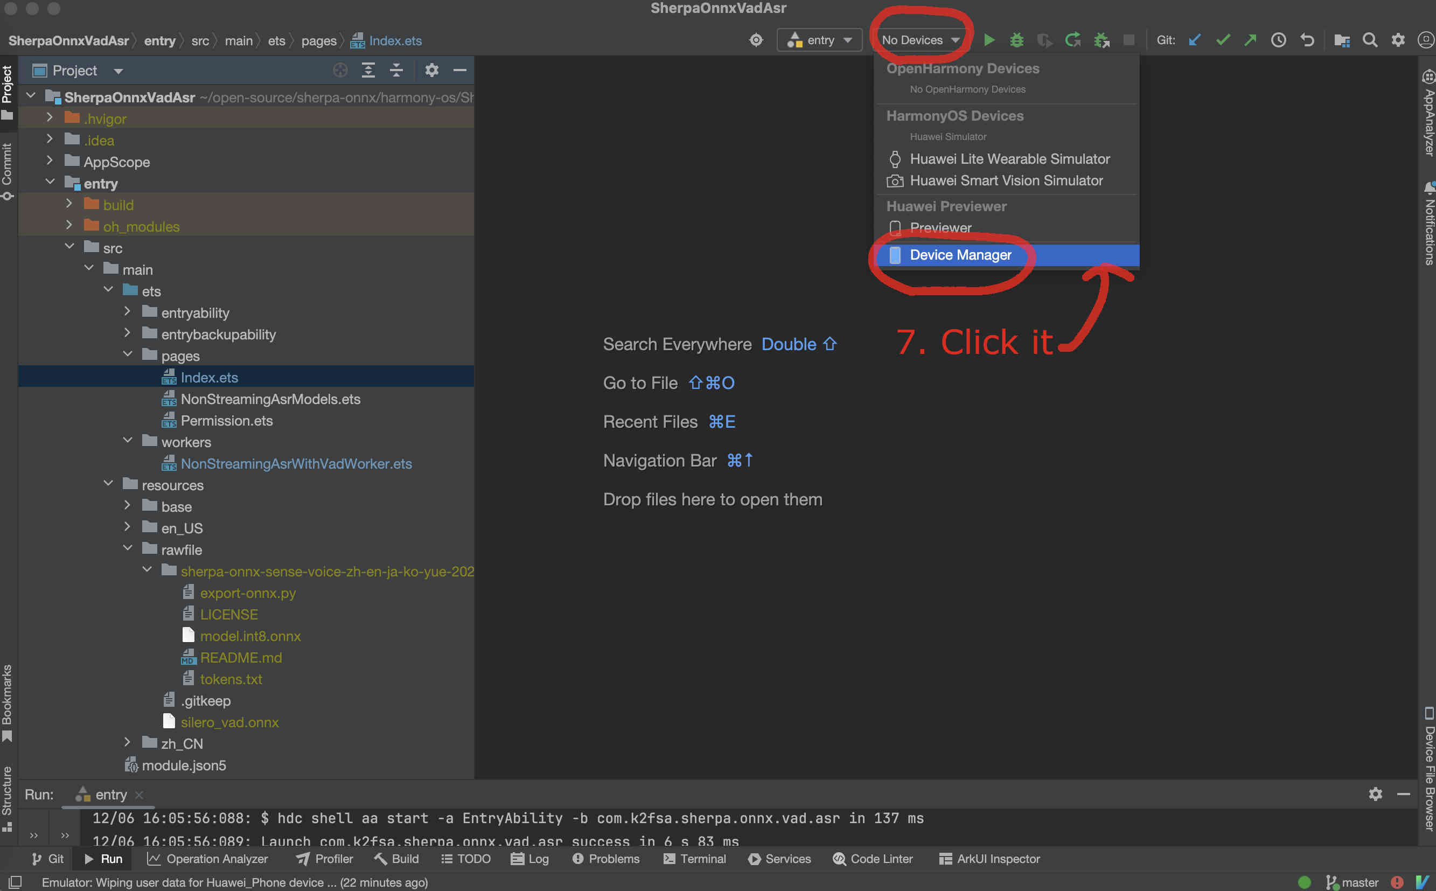This screenshot has width=1436, height=891.
Task: Click Collapse All icon in Project panel
Action: pyautogui.click(x=396, y=70)
